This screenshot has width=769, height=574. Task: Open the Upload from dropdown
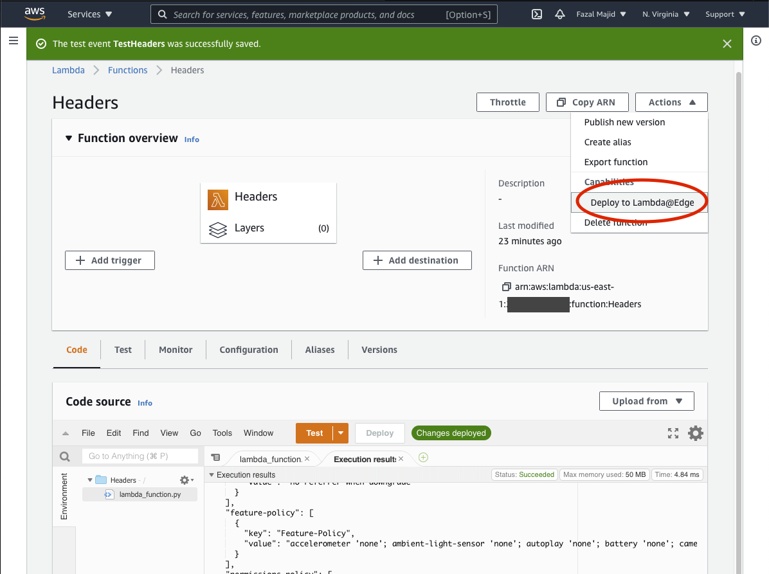coord(646,401)
